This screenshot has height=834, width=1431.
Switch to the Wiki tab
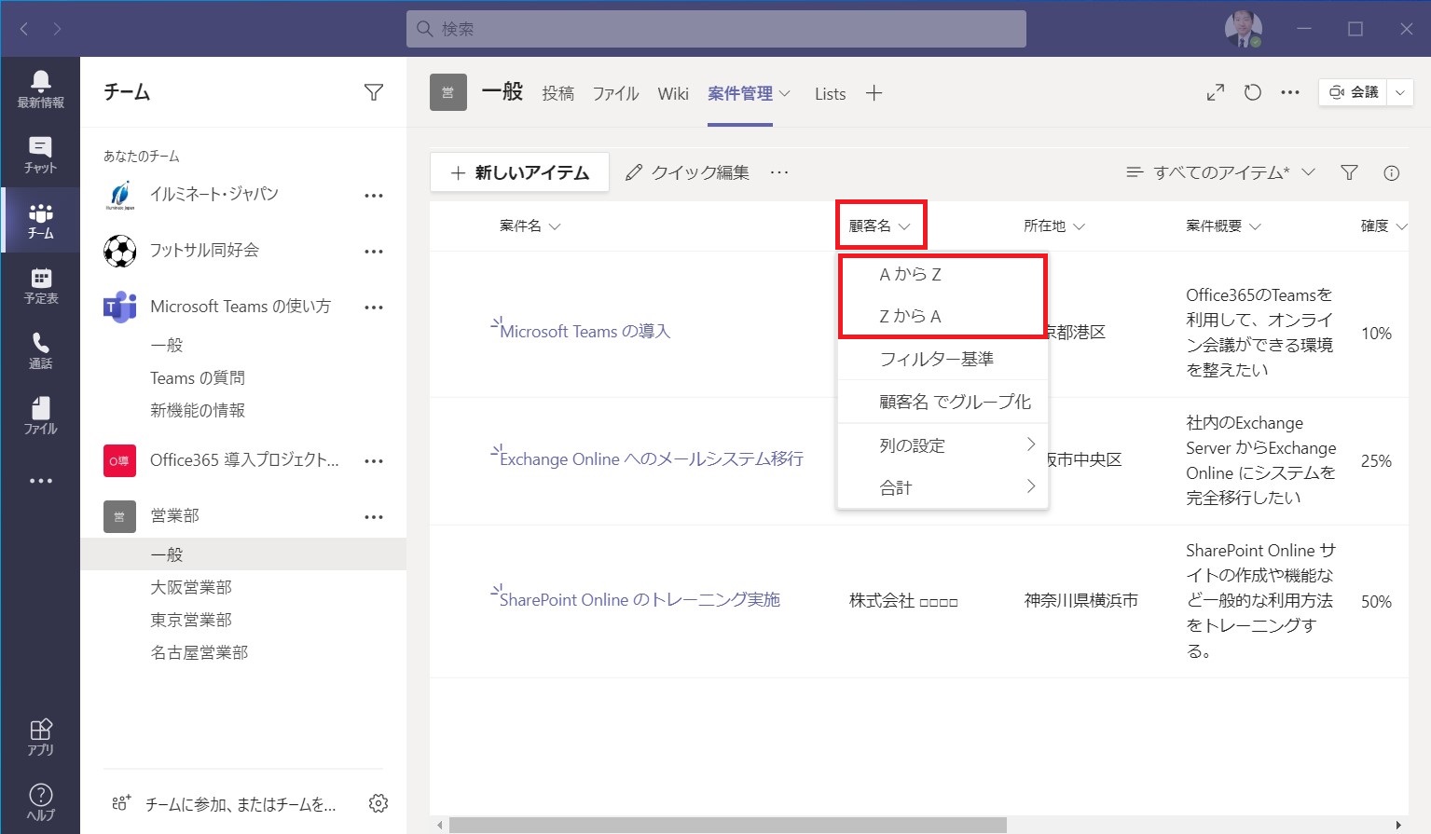tap(673, 93)
